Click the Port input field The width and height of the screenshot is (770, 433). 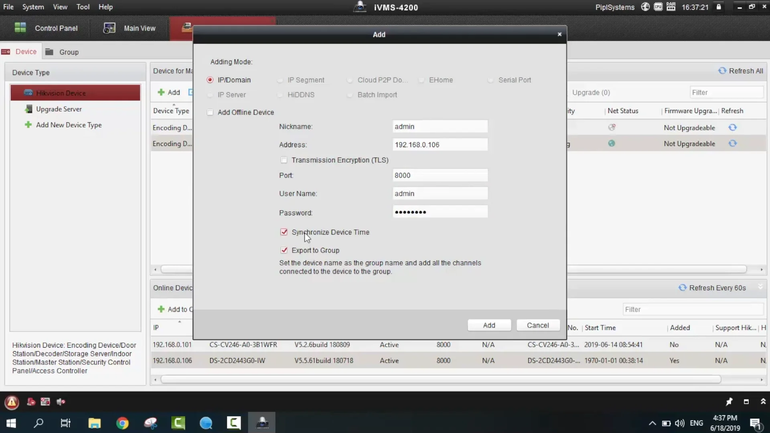(x=440, y=175)
